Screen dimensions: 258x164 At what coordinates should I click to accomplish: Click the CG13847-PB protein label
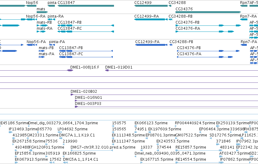click(x=71, y=48)
